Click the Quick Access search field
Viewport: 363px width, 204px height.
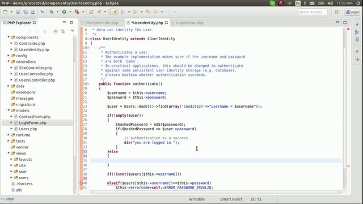313,12
